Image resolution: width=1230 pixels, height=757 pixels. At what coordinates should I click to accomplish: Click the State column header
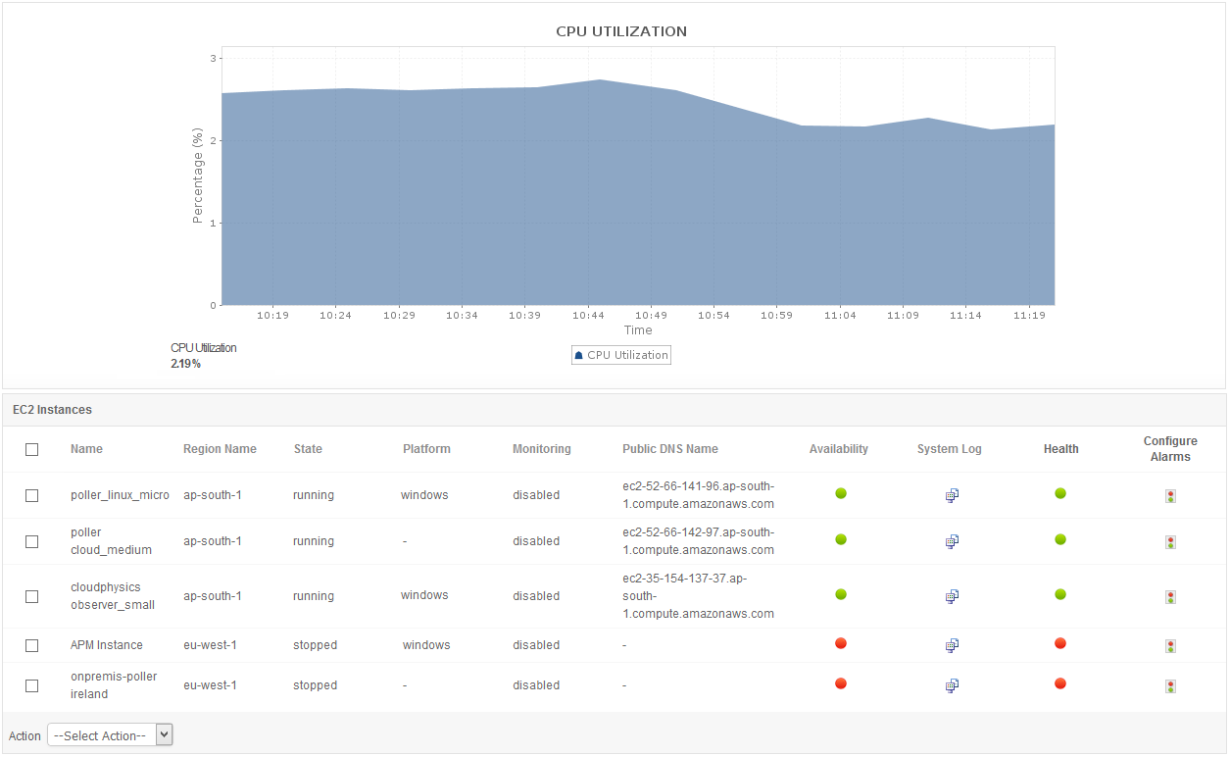click(307, 449)
